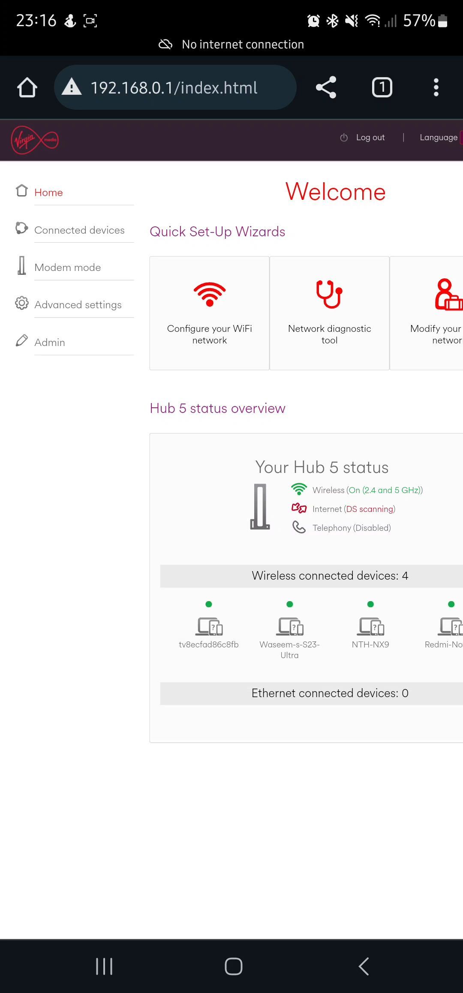Image resolution: width=463 pixels, height=993 pixels.
Task: Click the Waseem-s-S23-Ultra device icon
Action: 290,626
